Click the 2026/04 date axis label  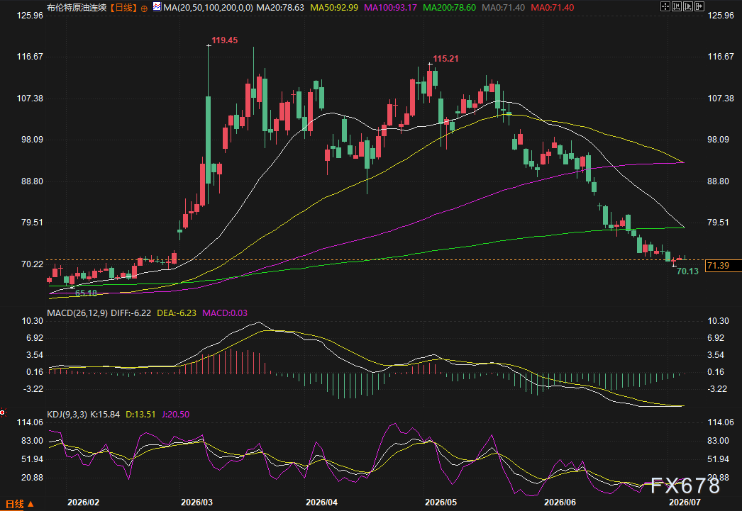coord(322,502)
